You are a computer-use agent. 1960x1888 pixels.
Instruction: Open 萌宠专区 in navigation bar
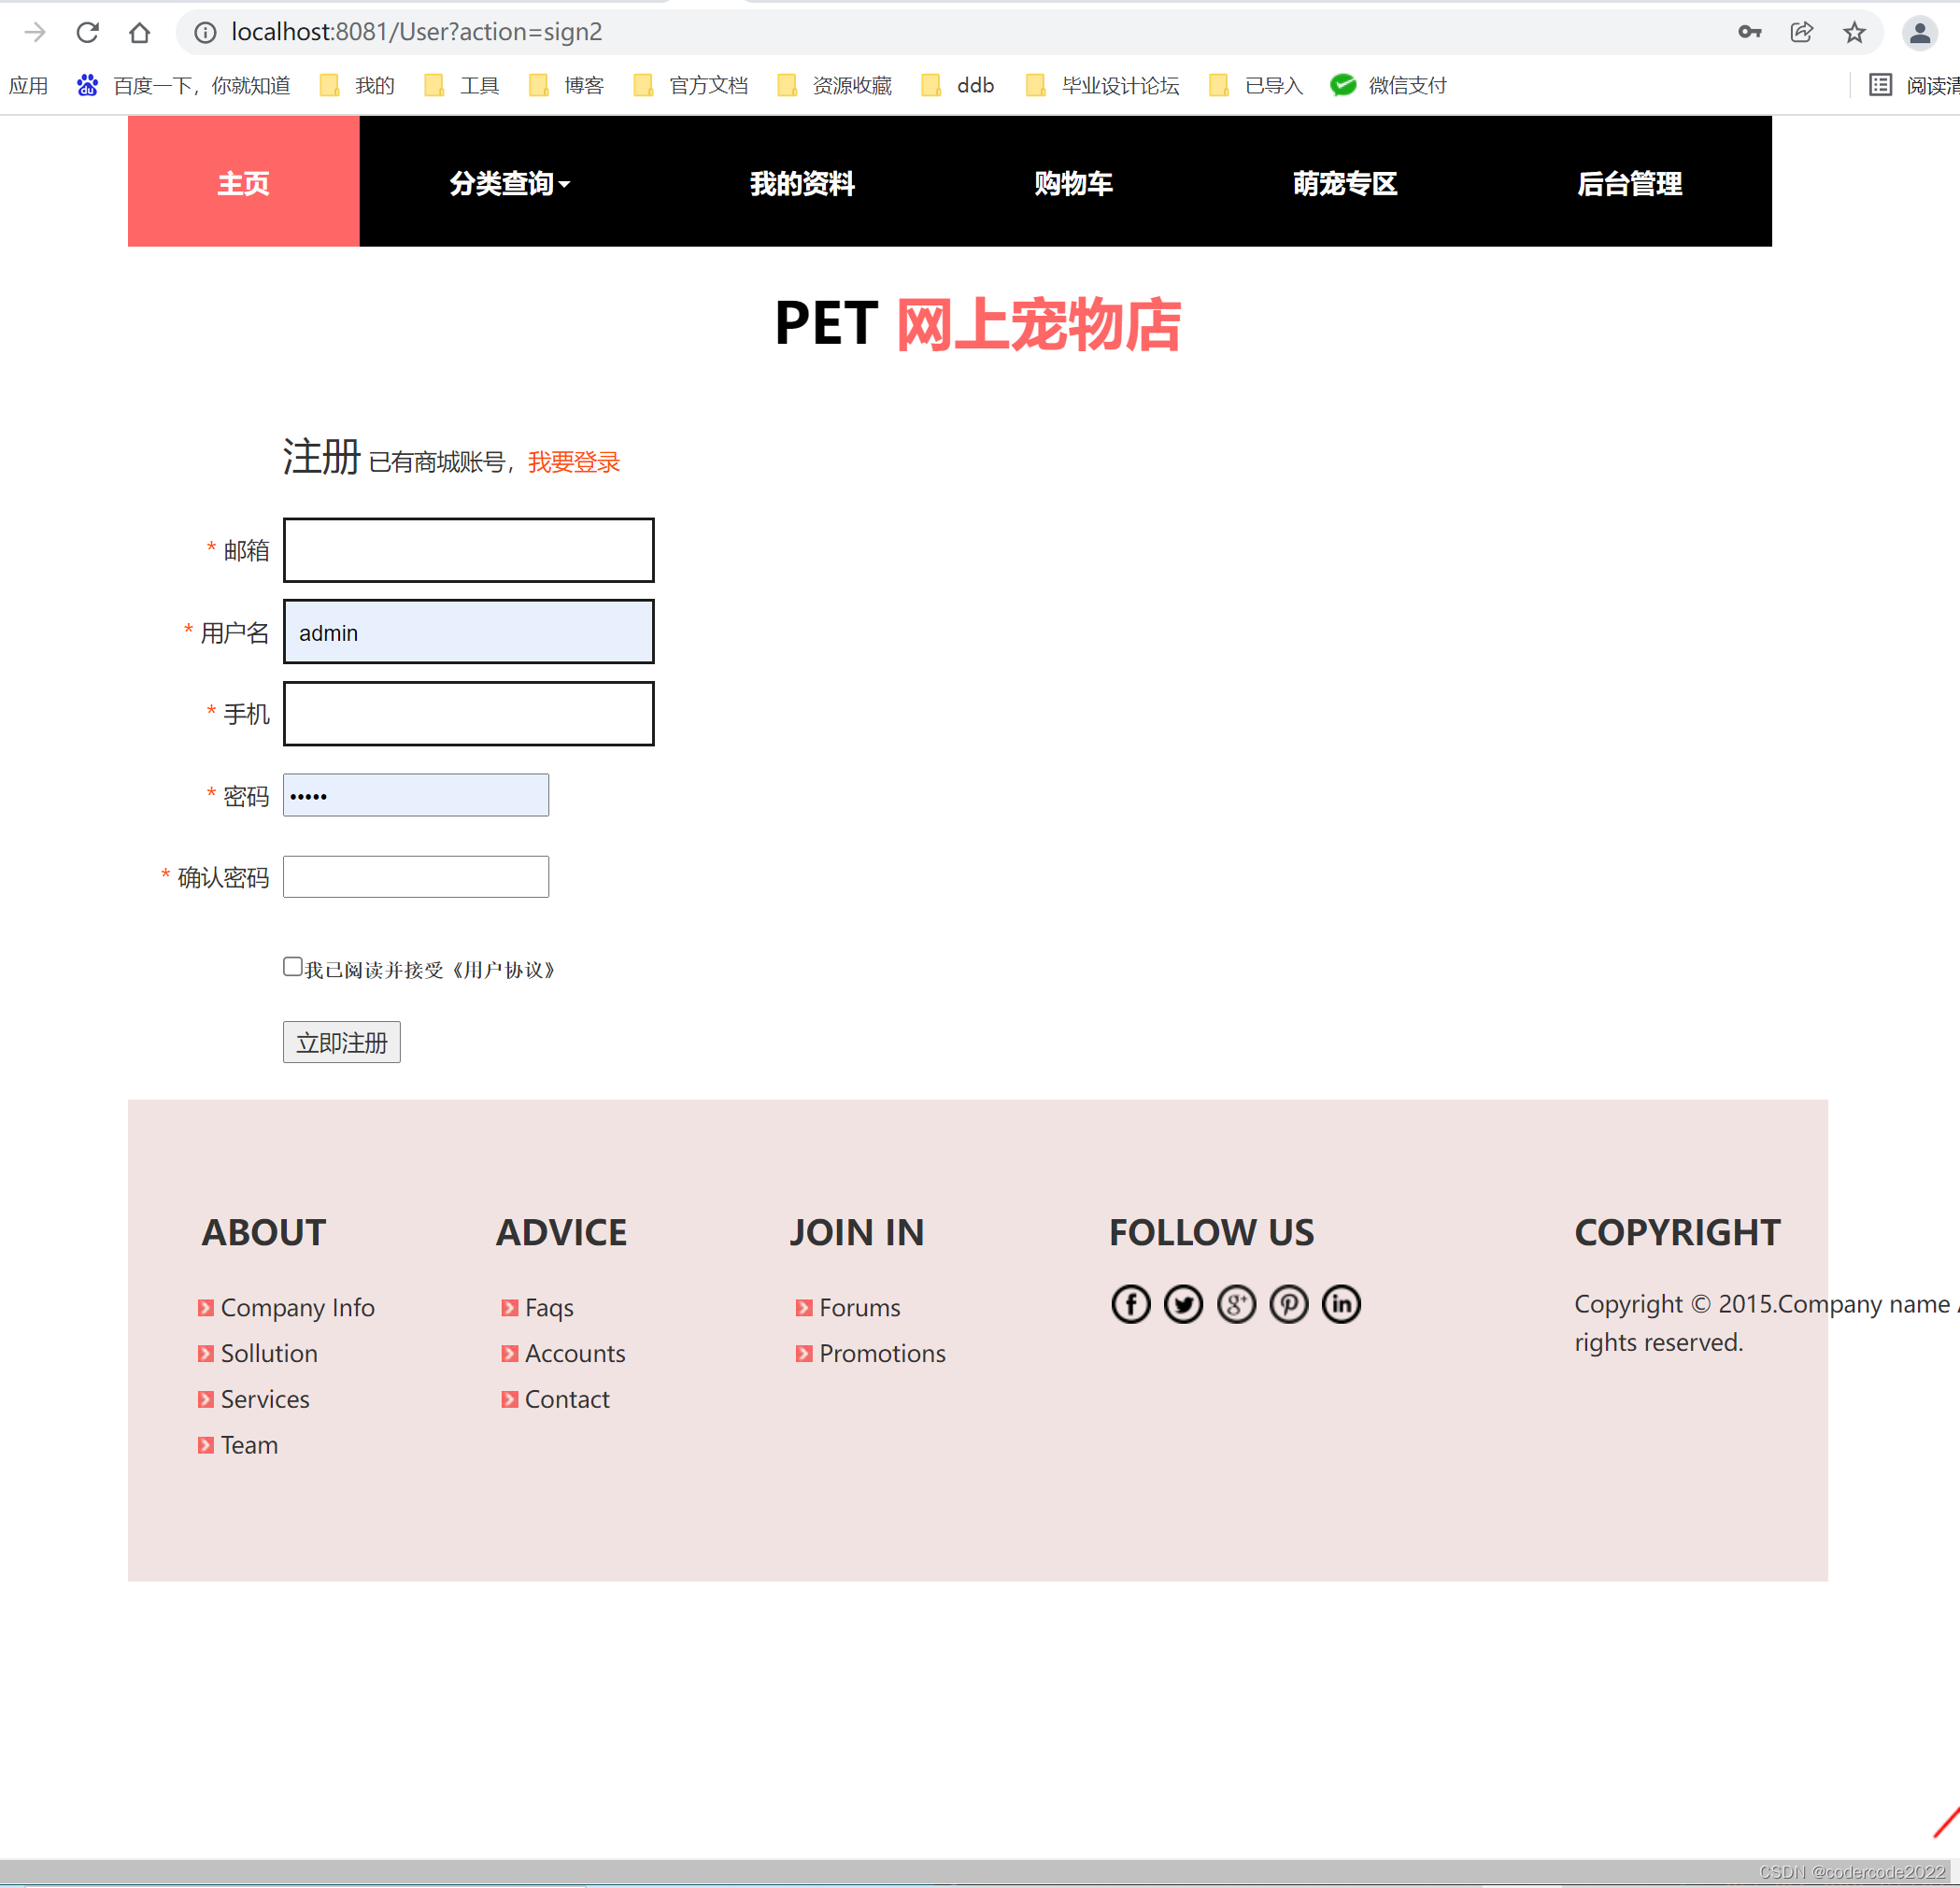pos(1345,183)
